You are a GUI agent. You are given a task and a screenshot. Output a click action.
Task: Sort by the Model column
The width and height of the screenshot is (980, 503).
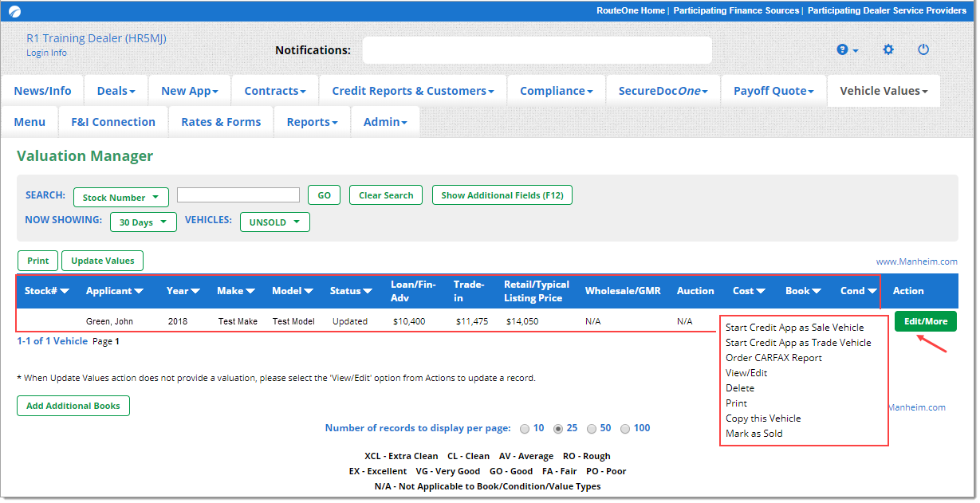click(x=293, y=291)
